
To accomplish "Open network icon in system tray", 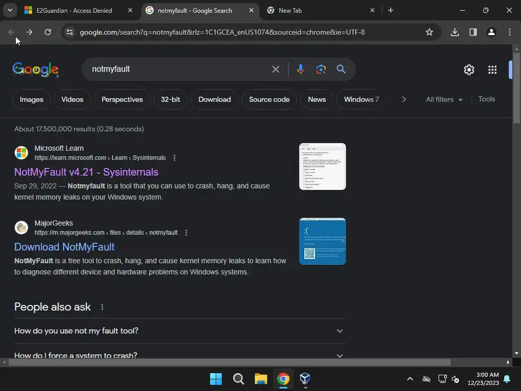I will [442, 379].
